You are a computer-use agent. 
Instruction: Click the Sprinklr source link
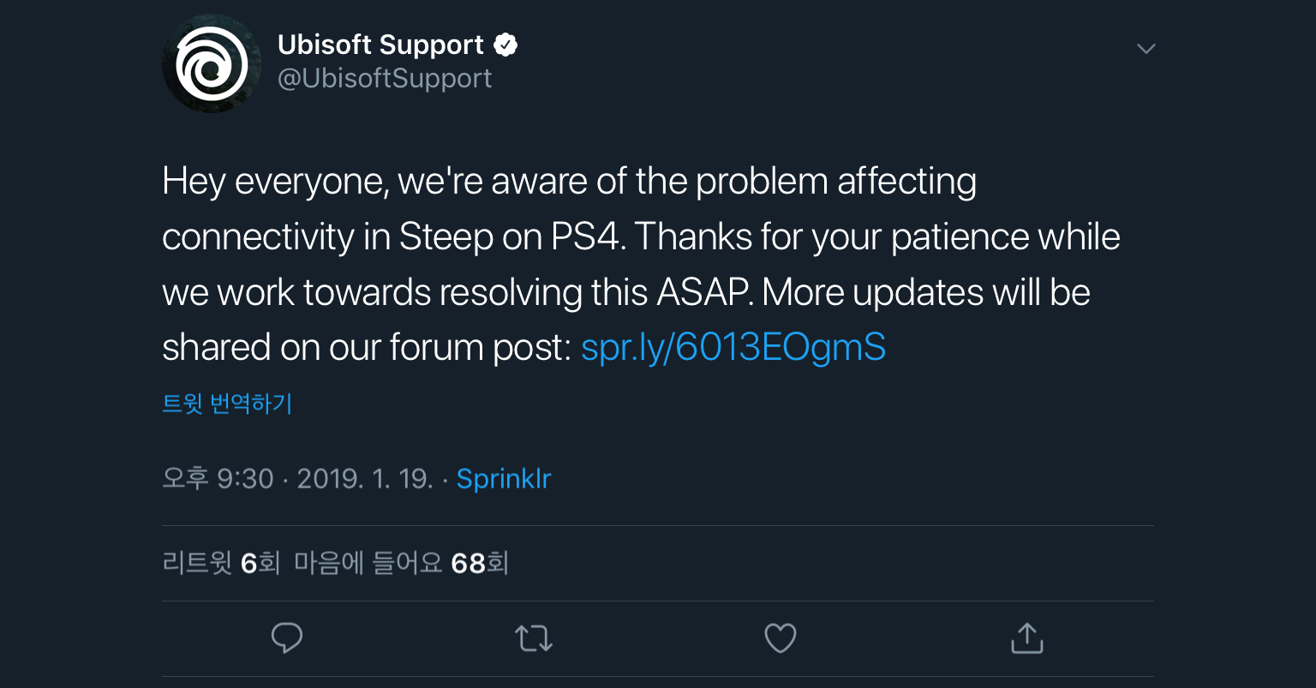[504, 479]
